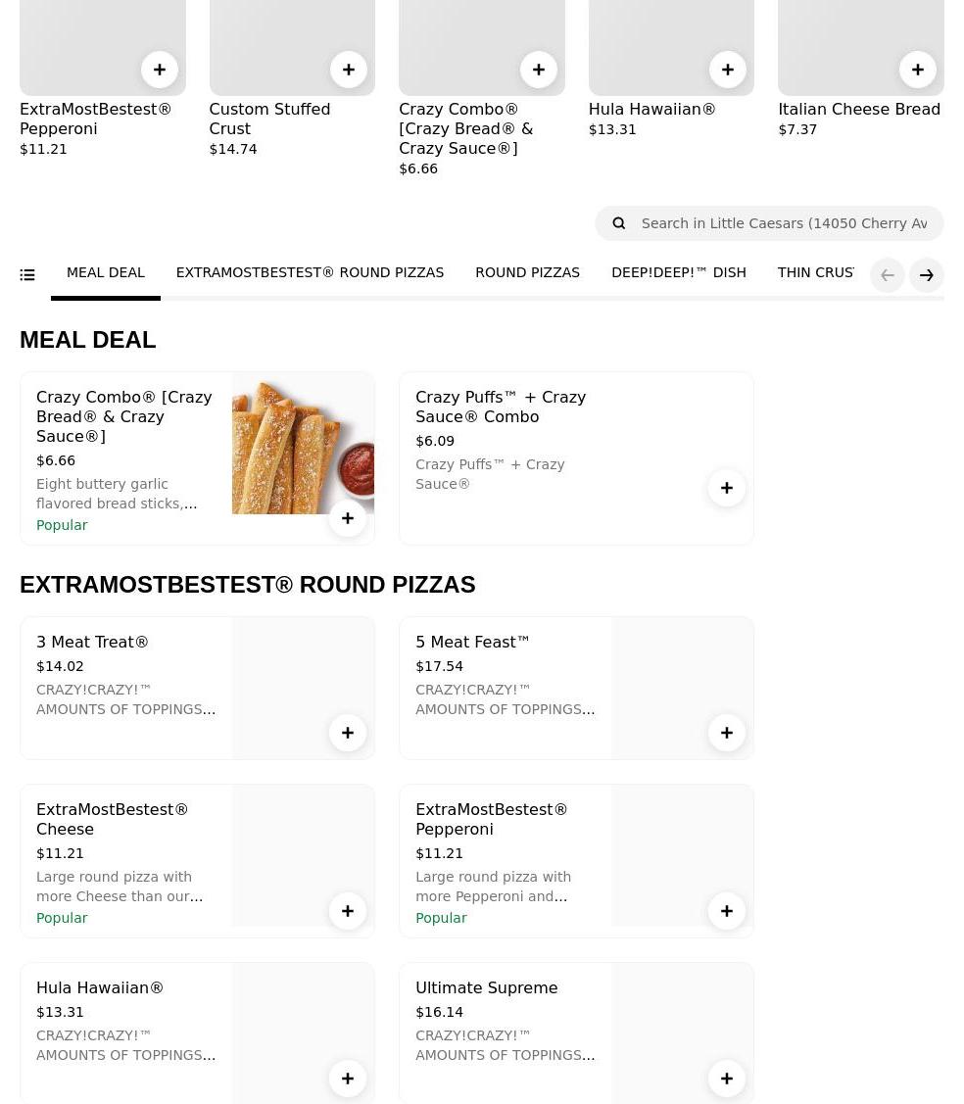The height and width of the screenshot is (1104, 964).
Task: Open the menu category list icon
Action: point(27,275)
